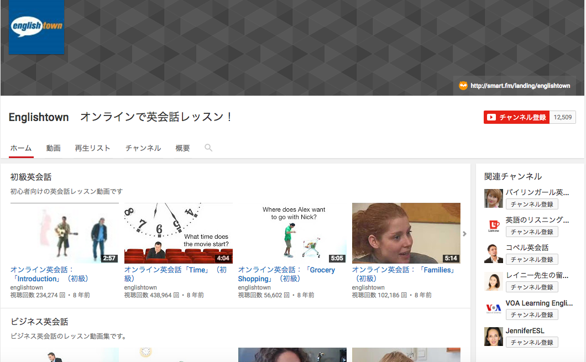Click the 2:57 duration badge

(109, 258)
